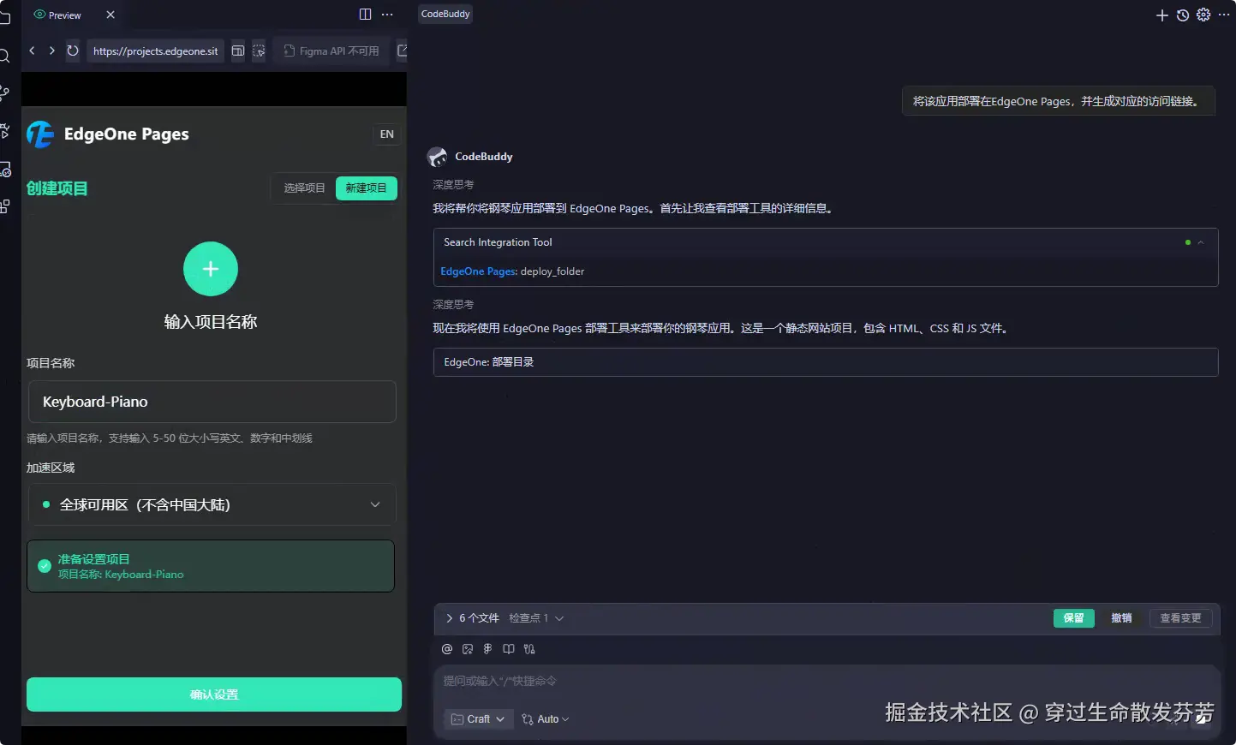
Task: Open the extensions sidebar icon
Action: [x=4, y=206]
